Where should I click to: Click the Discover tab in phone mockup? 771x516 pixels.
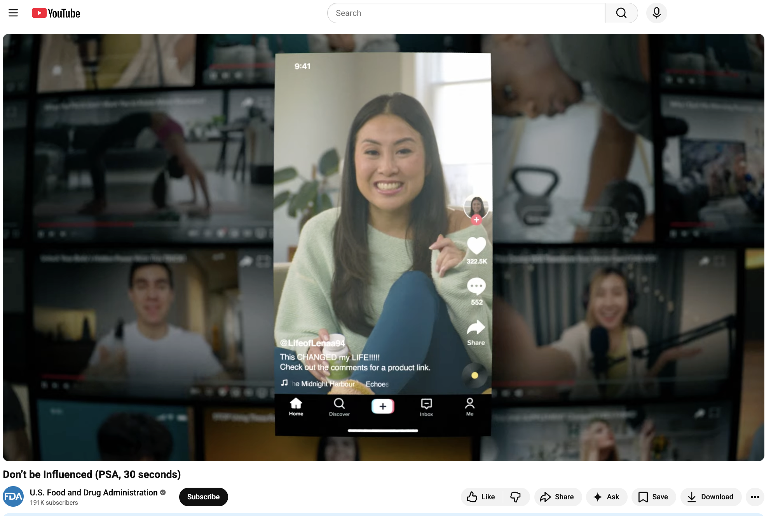339,406
